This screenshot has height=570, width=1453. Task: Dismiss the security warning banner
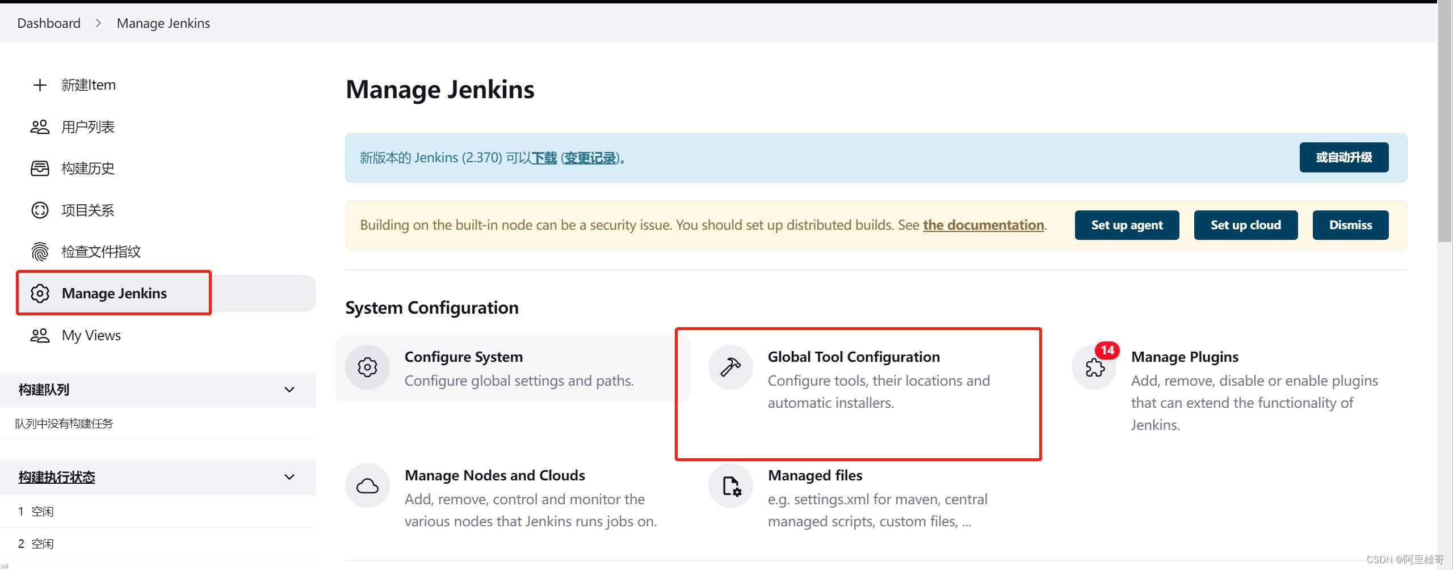point(1350,225)
